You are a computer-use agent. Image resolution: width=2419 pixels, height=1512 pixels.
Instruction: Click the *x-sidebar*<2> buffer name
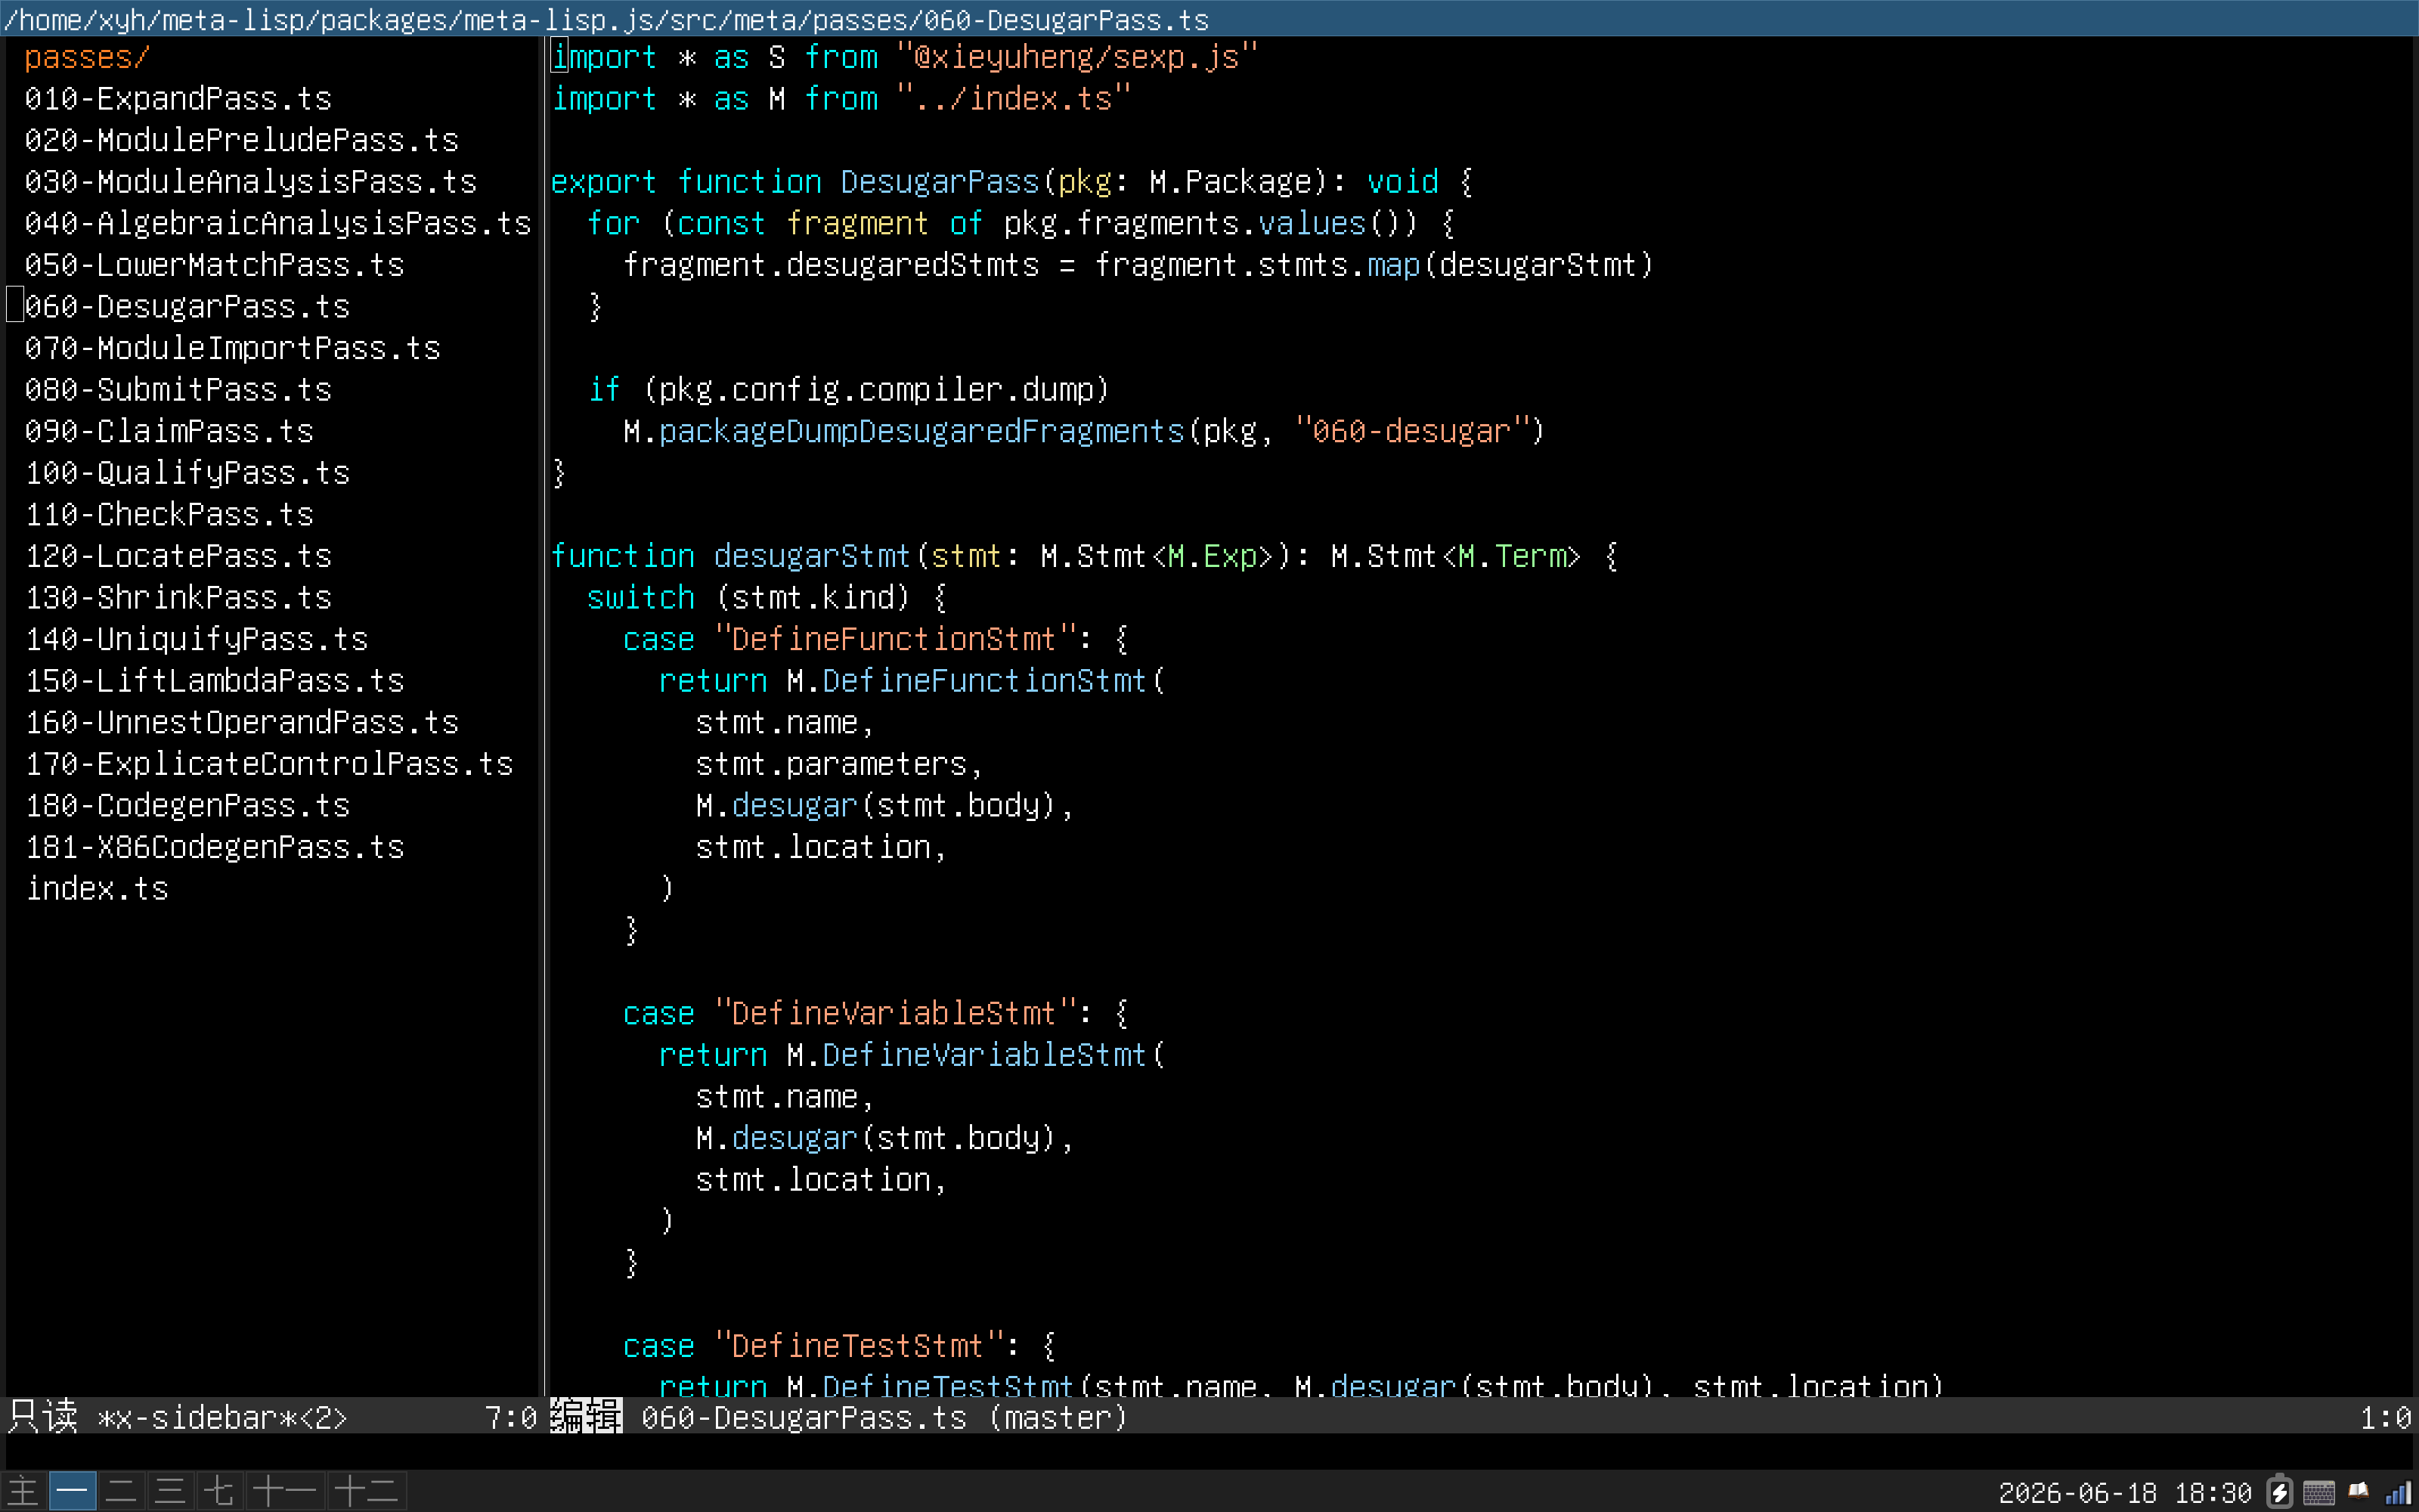[x=222, y=1417]
